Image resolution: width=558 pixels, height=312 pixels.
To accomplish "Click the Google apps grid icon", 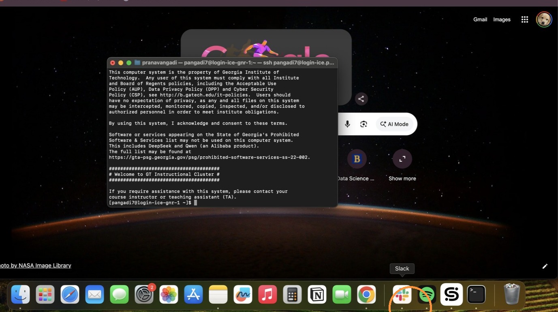I will 524,19.
